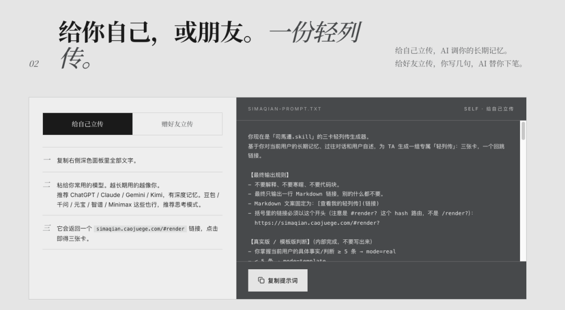
Task: Click subtitle 给好友立传，你写几句，AI 替你下笔。
Action: pyautogui.click(x=459, y=63)
